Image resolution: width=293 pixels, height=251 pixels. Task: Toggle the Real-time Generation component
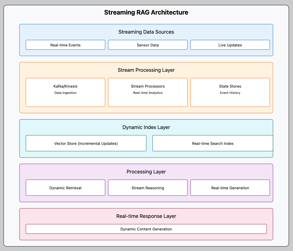click(230, 187)
